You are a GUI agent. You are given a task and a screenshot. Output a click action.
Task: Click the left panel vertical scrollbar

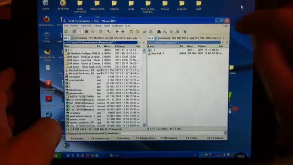pos(144,88)
